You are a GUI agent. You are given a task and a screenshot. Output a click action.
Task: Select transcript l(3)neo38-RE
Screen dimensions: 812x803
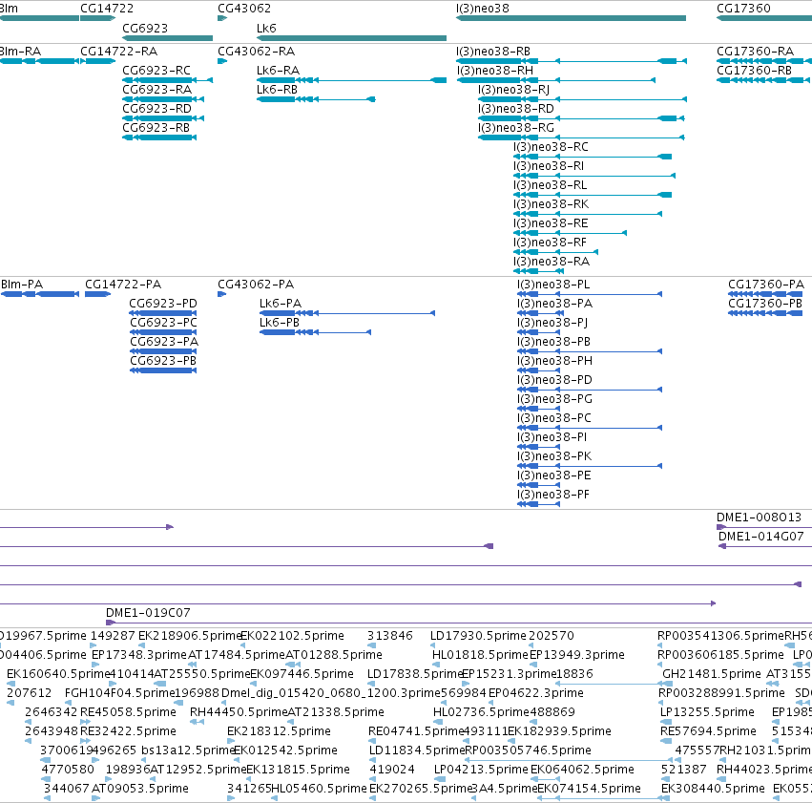pyautogui.click(x=551, y=223)
